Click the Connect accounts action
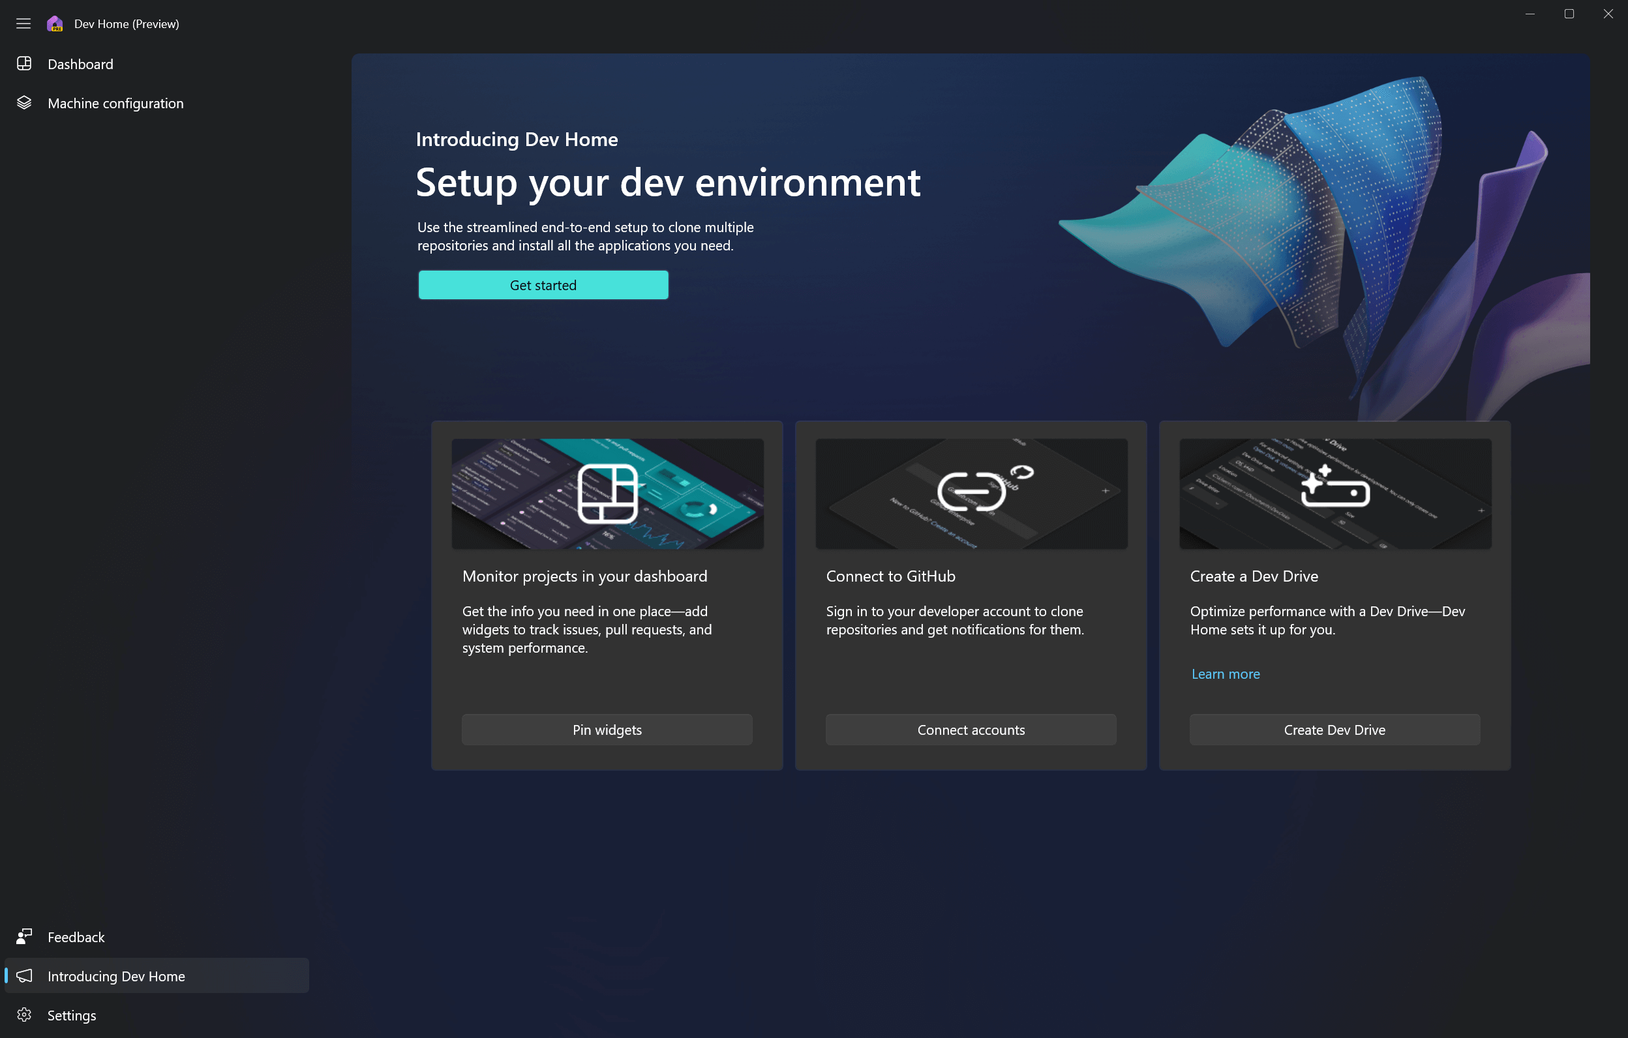1628x1038 pixels. pyautogui.click(x=971, y=730)
